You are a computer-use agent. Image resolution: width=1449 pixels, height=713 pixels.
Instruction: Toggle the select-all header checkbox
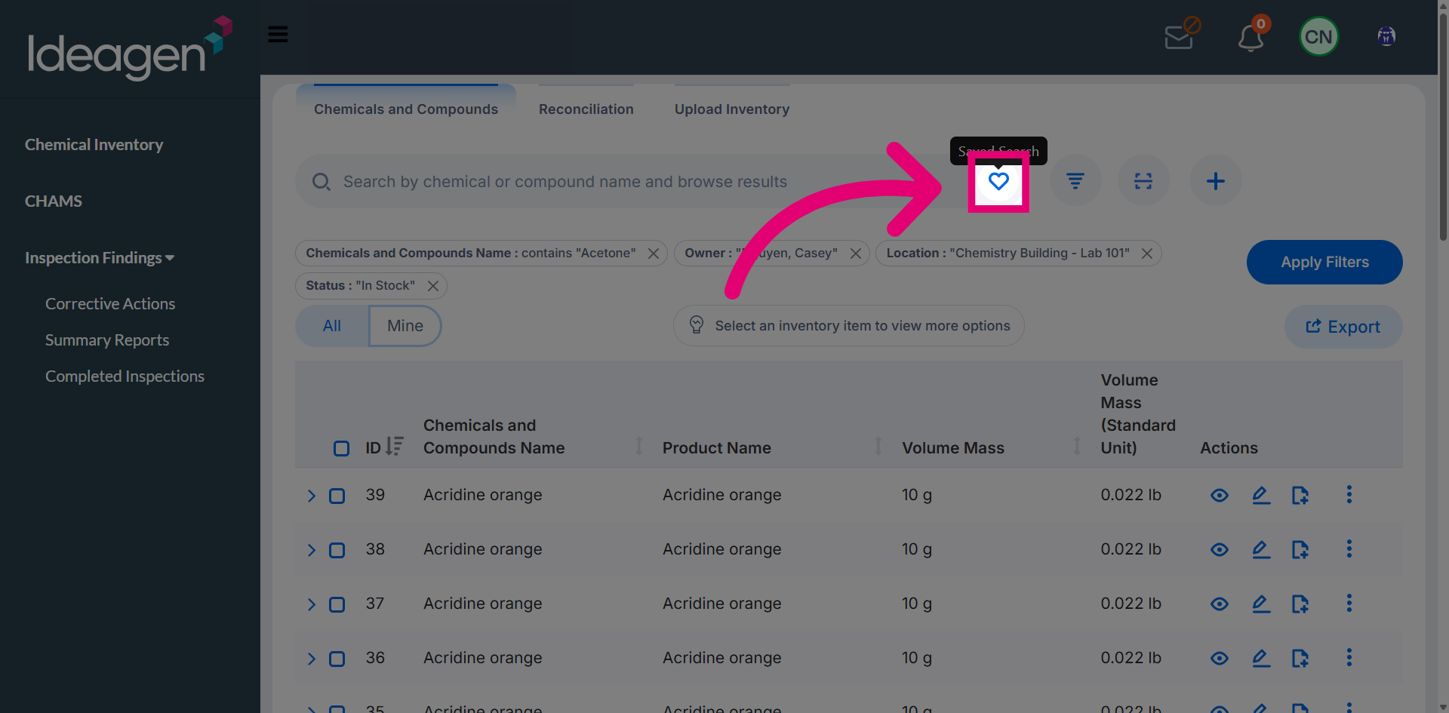[341, 449]
